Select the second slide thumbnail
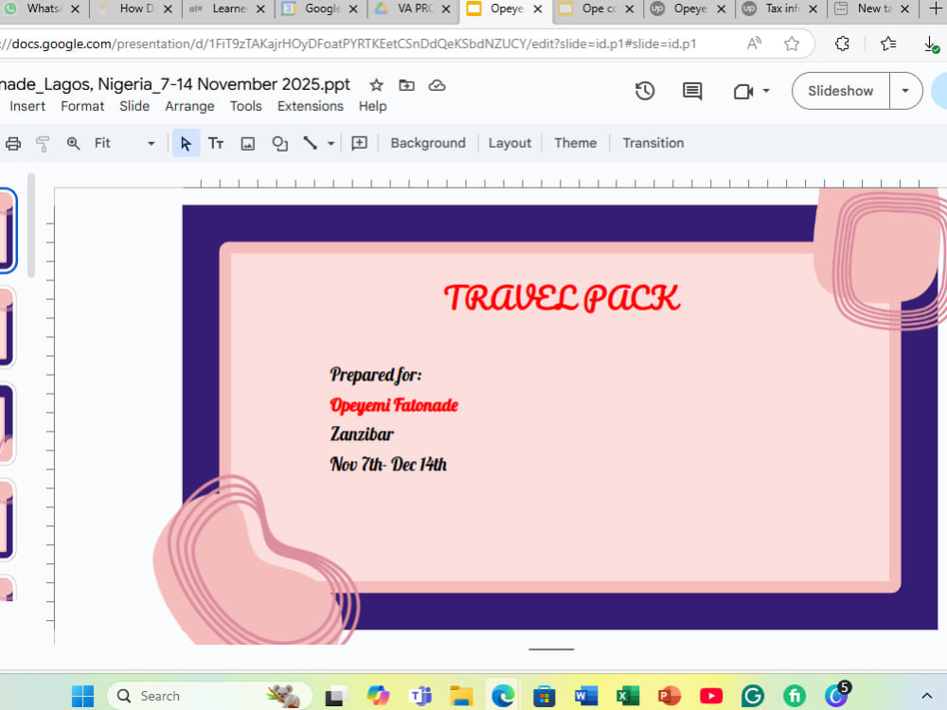 7,327
